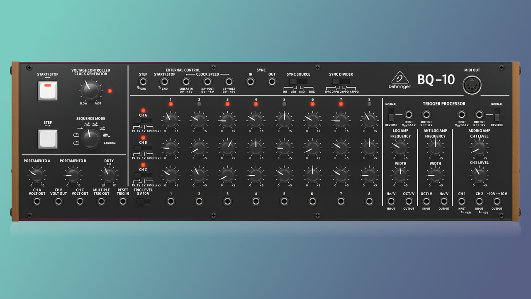
Task: Select the Adding Amp -10V~+10V OUTPUT jack
Action: pos(497,201)
